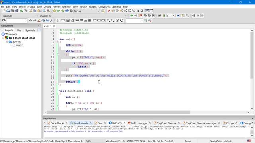Close the Build log tab
The image size is (255, 143).
(124, 123)
